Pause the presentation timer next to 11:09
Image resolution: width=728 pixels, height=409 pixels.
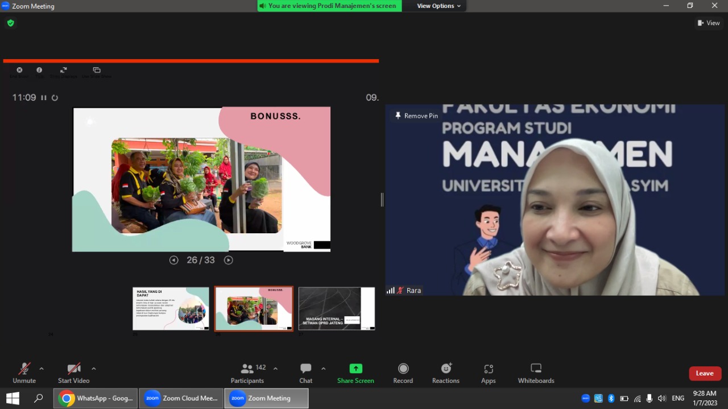44,98
